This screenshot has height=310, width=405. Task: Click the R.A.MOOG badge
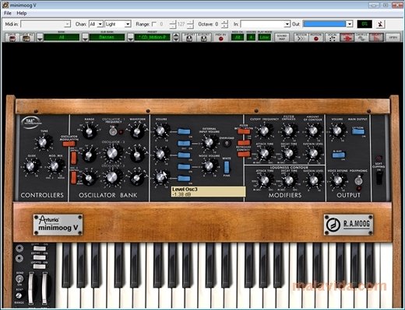pos(349,225)
